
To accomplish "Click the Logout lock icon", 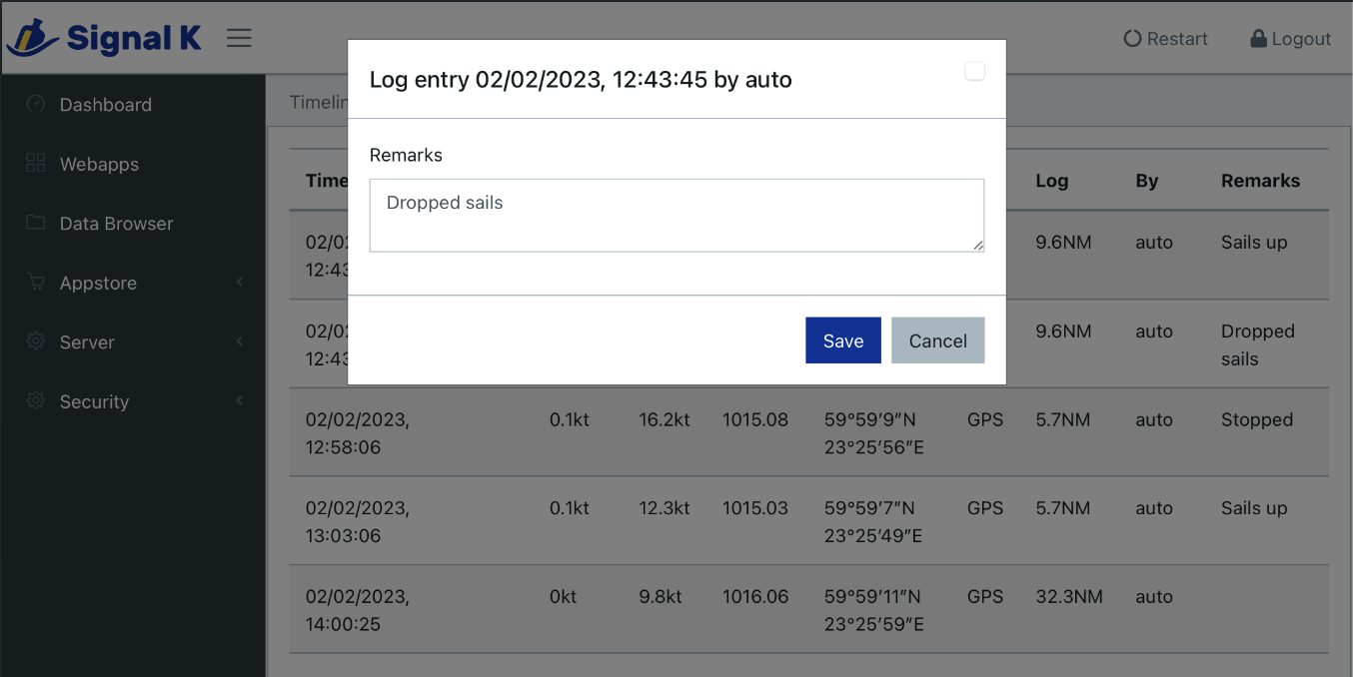I will [x=1259, y=39].
